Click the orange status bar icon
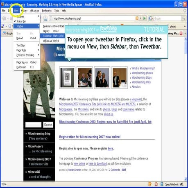Viewport: 188px width, 188px height. point(150,184)
